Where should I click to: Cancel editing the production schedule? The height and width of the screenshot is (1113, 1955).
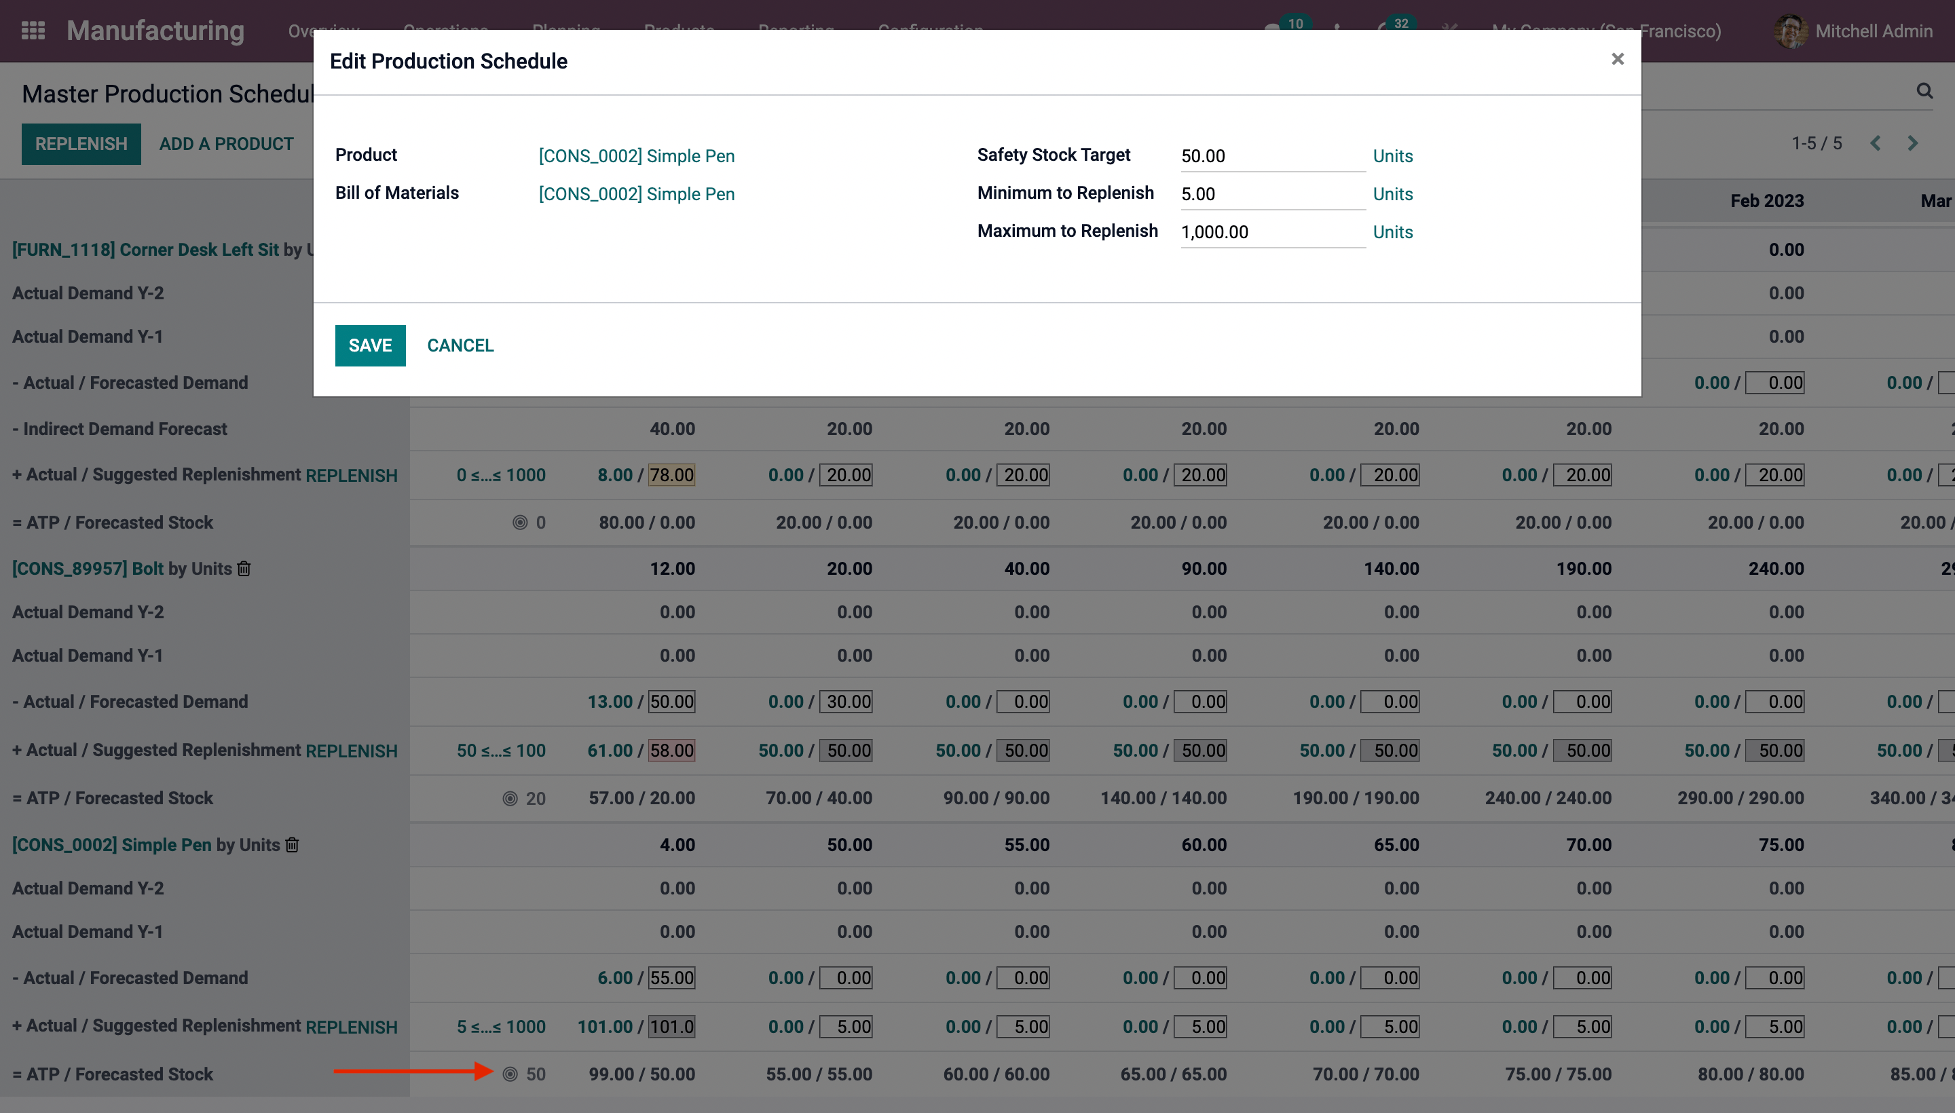pyautogui.click(x=460, y=345)
